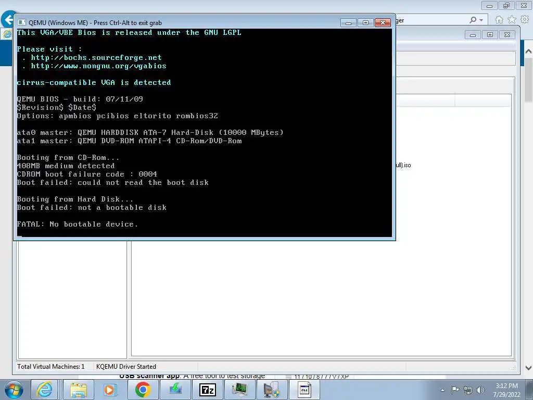
Task: Maximize the QEMU (Windows ME) window
Action: (365, 23)
